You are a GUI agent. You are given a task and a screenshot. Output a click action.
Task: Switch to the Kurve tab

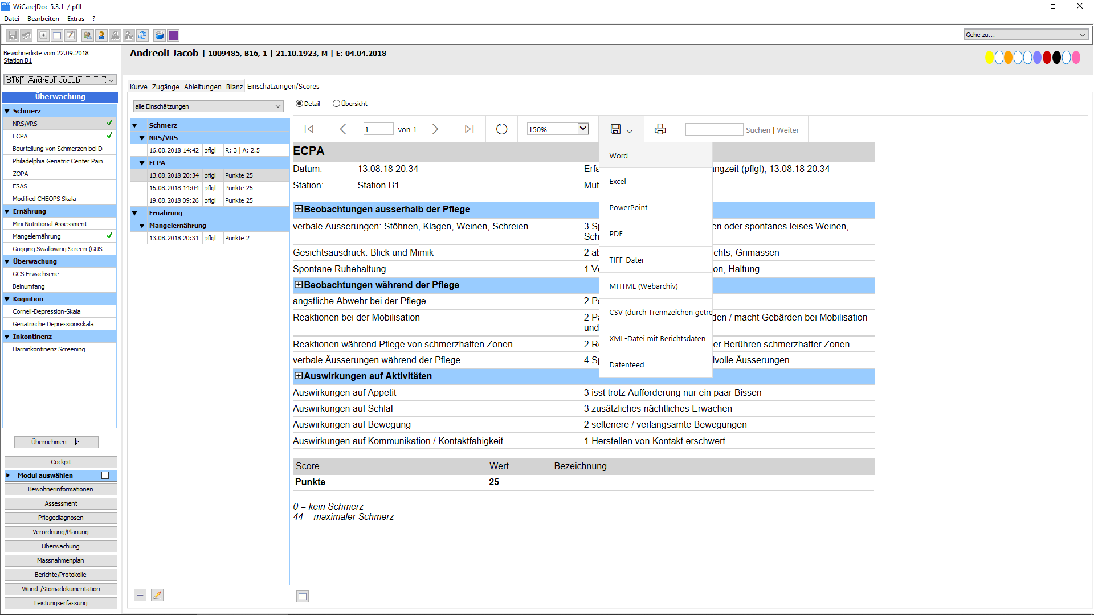tap(138, 87)
